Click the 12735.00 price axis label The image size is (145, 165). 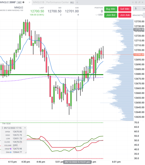point(139,21)
